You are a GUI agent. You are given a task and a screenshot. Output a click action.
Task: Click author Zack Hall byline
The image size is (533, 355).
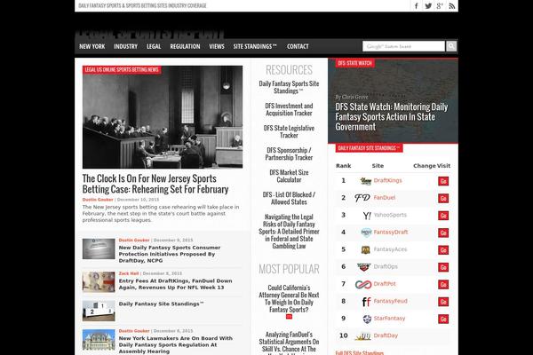coord(129,273)
